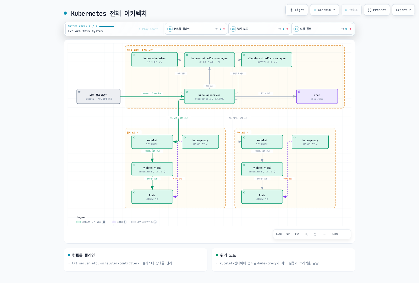Screen dimensions: 419x283
Task: Select 컨테이너 런타임 in 워커 노드 1
Action: point(152,169)
